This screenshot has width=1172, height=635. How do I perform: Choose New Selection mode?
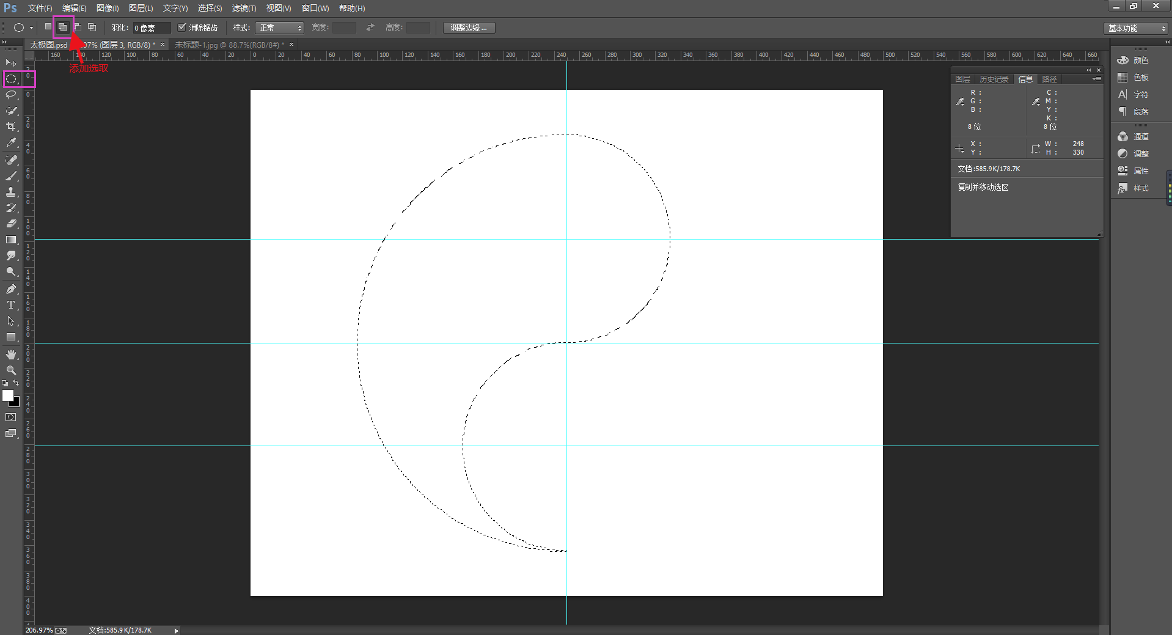click(x=48, y=27)
